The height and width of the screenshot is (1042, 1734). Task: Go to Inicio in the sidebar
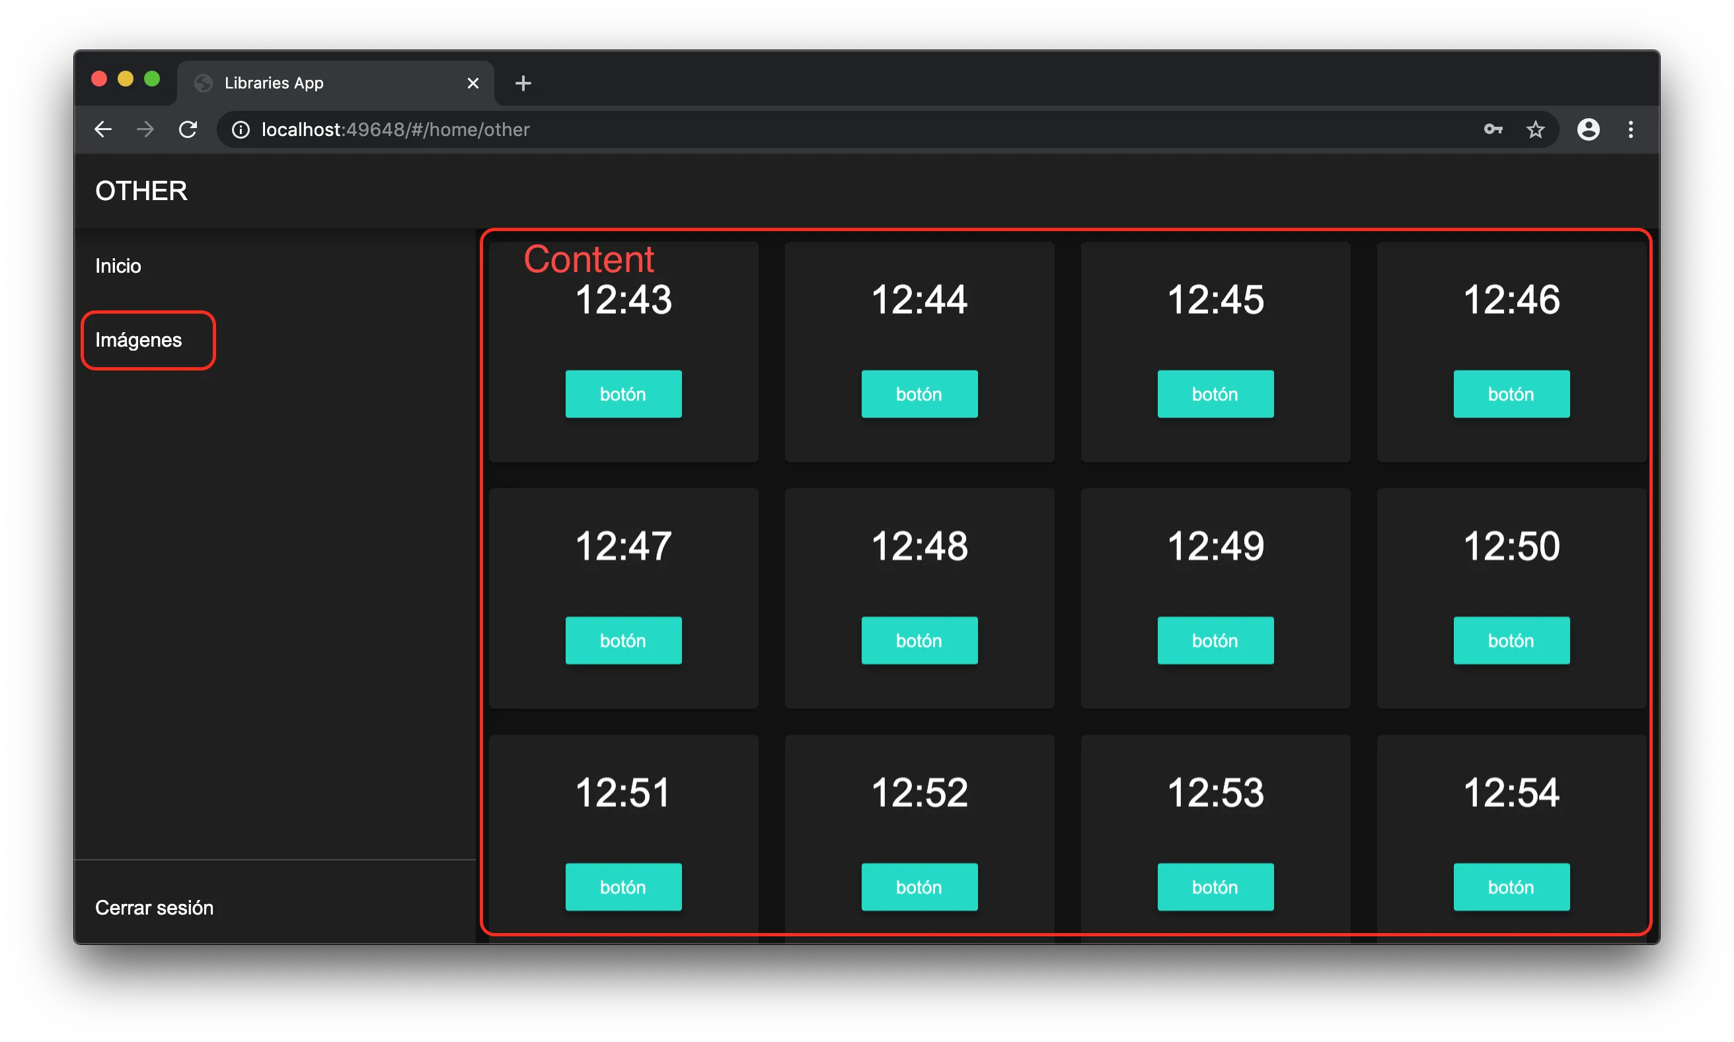pos(118,266)
